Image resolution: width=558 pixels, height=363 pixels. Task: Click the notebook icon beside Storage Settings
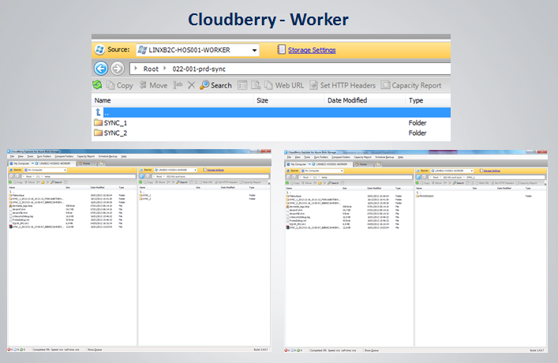coord(281,50)
